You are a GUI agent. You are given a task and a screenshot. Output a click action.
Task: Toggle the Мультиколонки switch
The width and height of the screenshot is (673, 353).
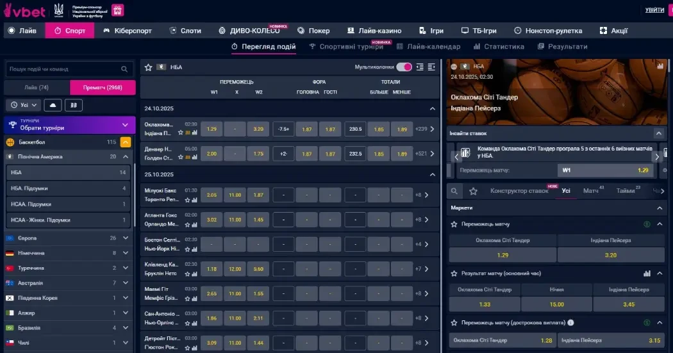pos(404,67)
